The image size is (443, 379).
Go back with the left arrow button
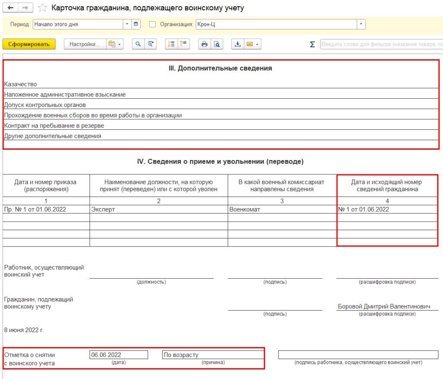pos(10,8)
